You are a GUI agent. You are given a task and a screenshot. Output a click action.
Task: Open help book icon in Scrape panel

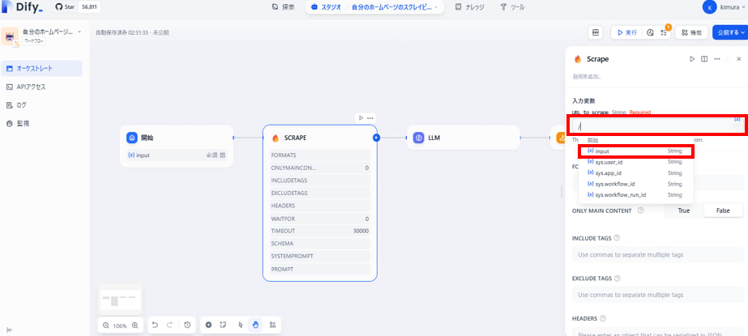pos(704,59)
